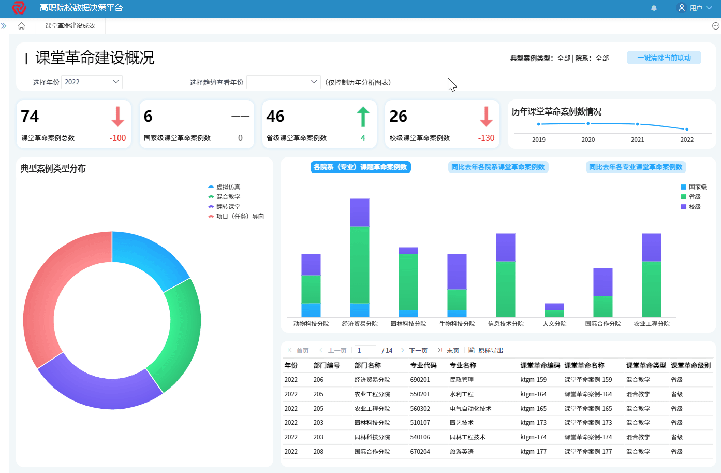
Task: Click 原样导出 export link
Action: pyautogui.click(x=490, y=351)
